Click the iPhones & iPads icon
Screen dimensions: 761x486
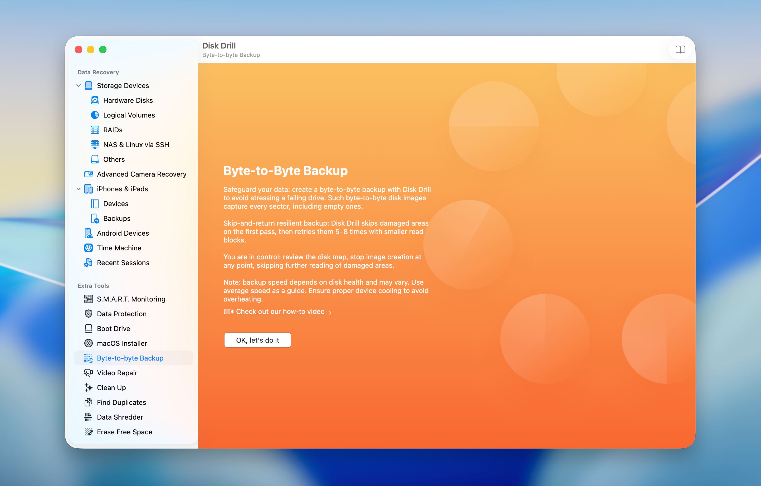pyautogui.click(x=89, y=189)
